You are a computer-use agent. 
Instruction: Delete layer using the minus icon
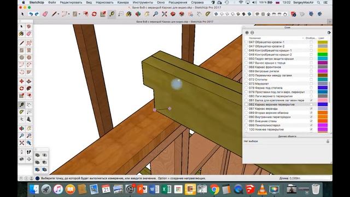(x=252, y=33)
